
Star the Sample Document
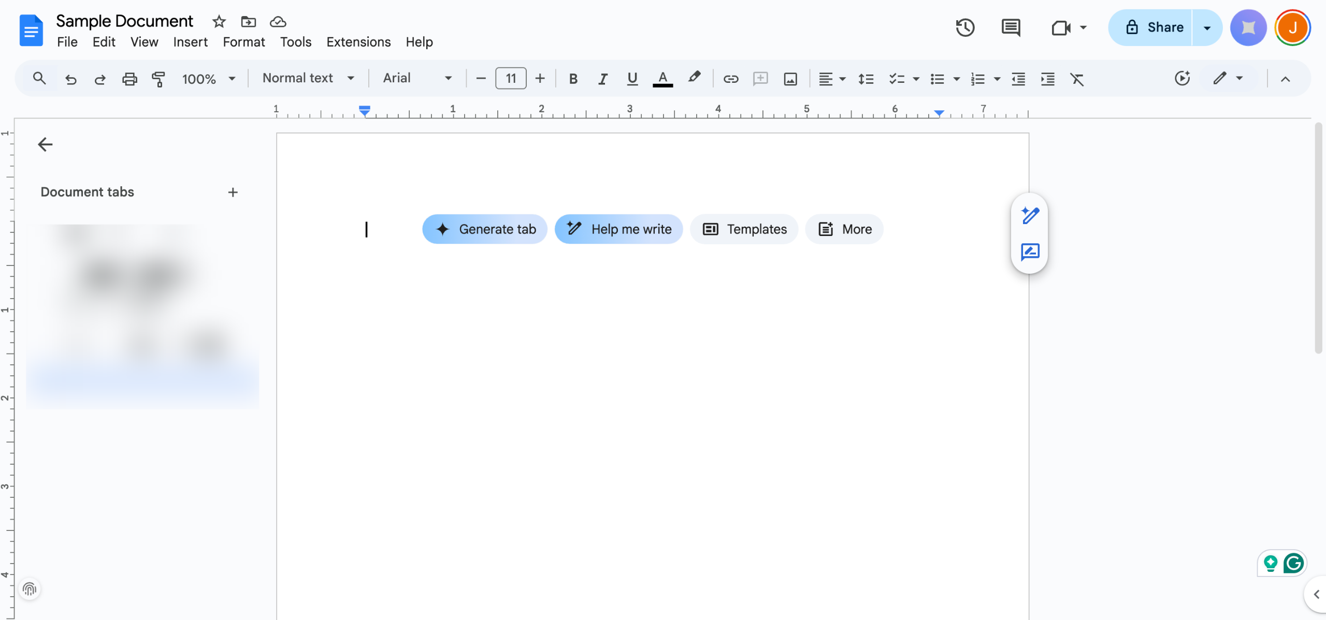point(219,22)
